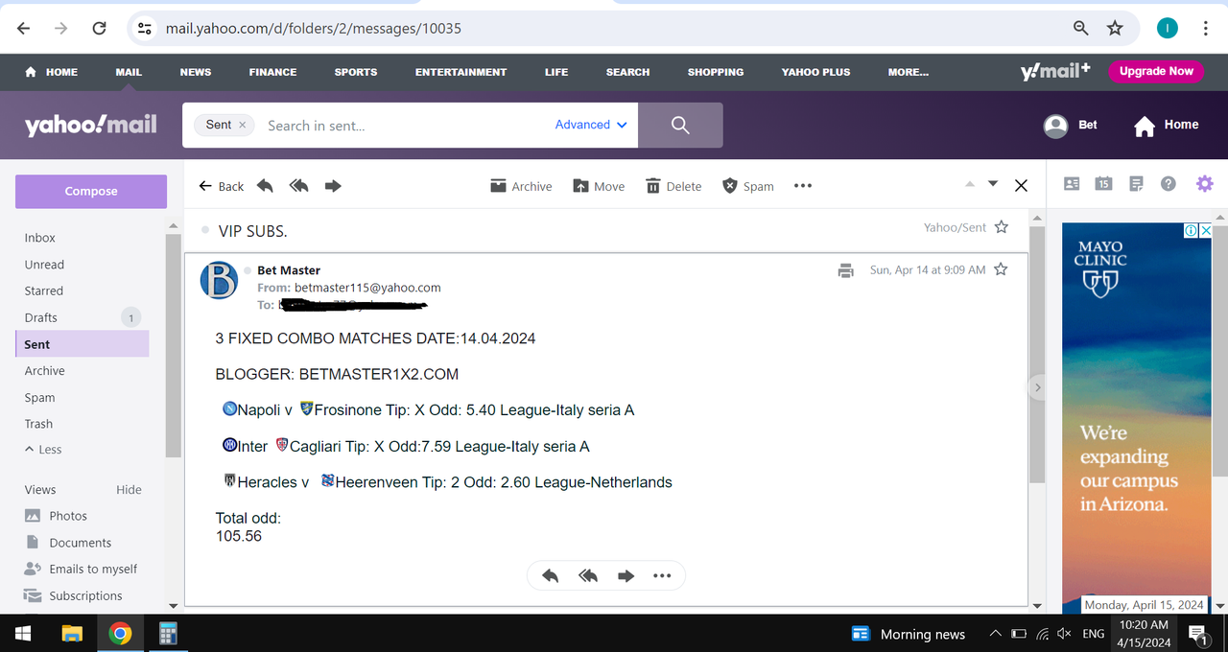Remove the Sent filter chip from search
This screenshot has height=652, width=1228.
tap(242, 125)
